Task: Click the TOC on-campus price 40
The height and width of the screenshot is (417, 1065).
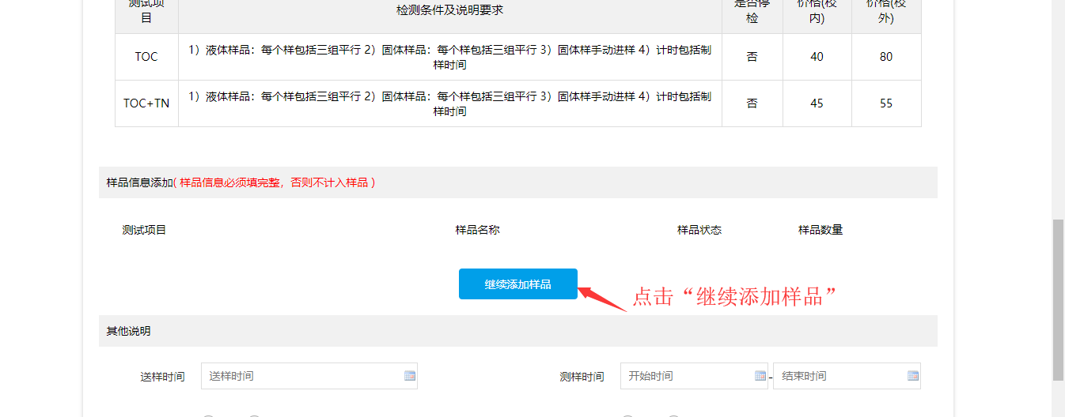Action: pos(817,57)
